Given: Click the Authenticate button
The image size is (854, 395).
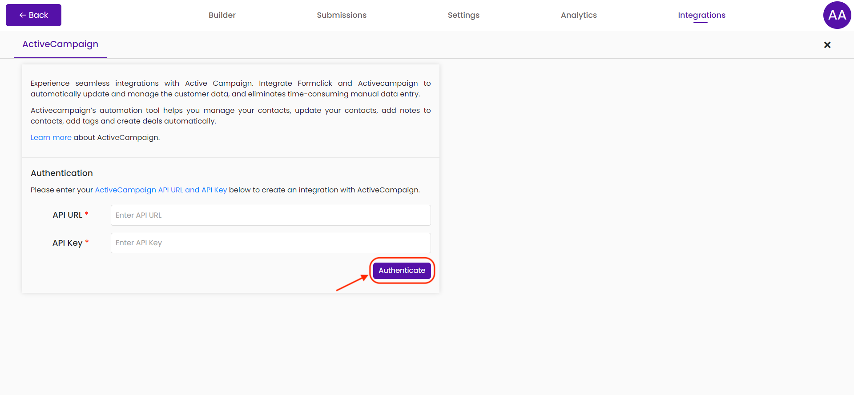Looking at the screenshot, I should 402,271.
